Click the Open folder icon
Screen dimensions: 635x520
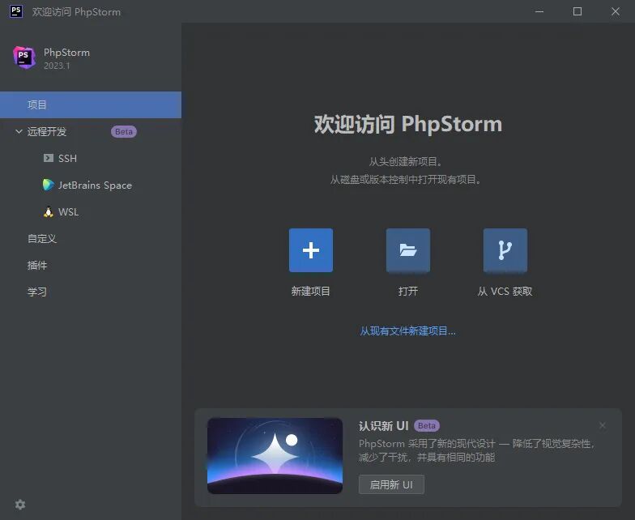[x=408, y=249]
